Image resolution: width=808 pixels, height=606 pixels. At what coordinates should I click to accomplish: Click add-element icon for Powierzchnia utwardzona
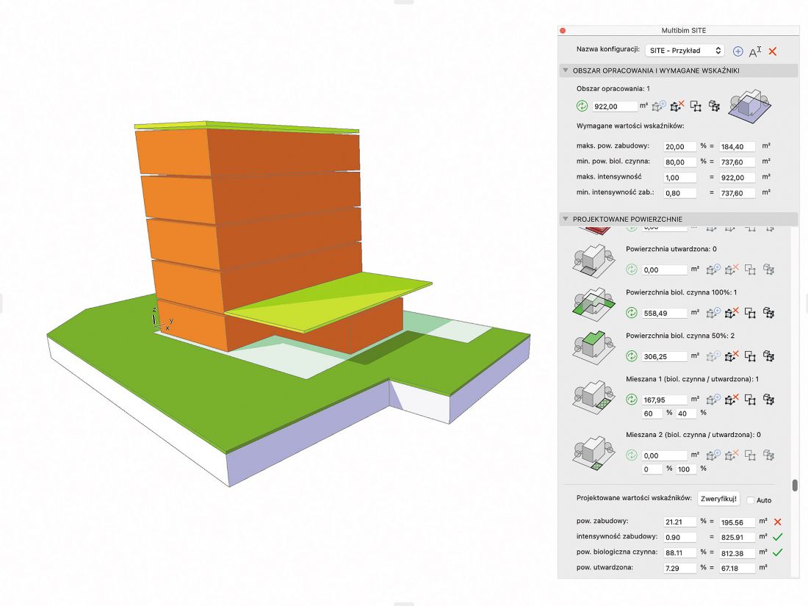pos(713,269)
